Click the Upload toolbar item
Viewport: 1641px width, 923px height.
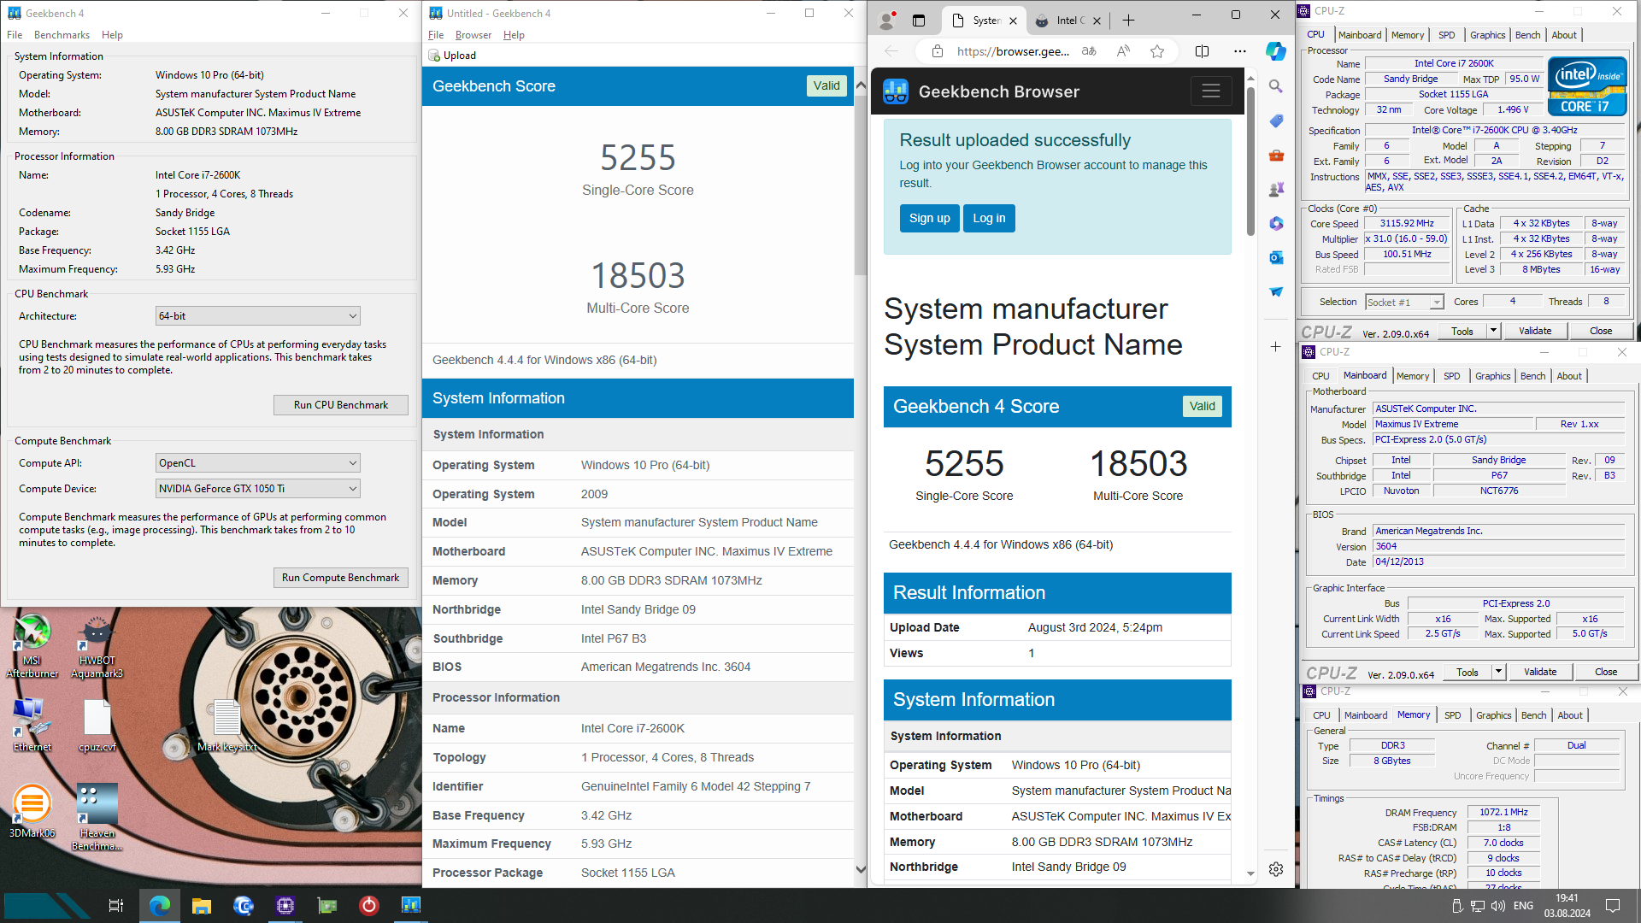point(453,56)
